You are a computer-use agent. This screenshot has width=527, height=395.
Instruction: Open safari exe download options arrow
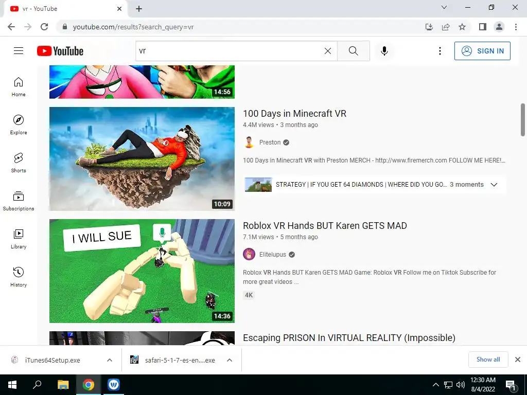(x=230, y=360)
